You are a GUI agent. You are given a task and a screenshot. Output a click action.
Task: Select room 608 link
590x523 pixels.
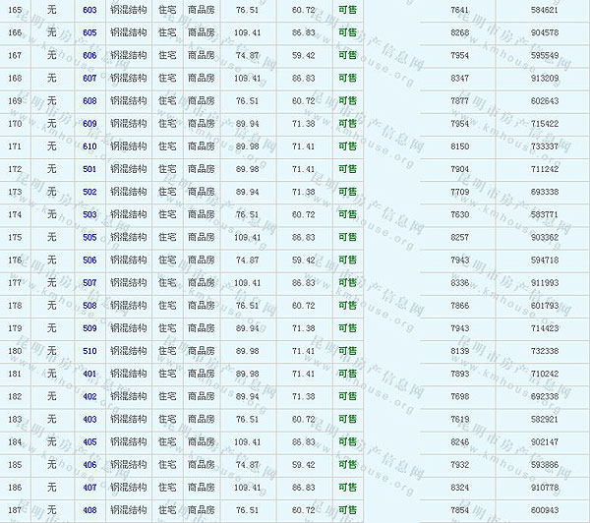[x=89, y=100]
